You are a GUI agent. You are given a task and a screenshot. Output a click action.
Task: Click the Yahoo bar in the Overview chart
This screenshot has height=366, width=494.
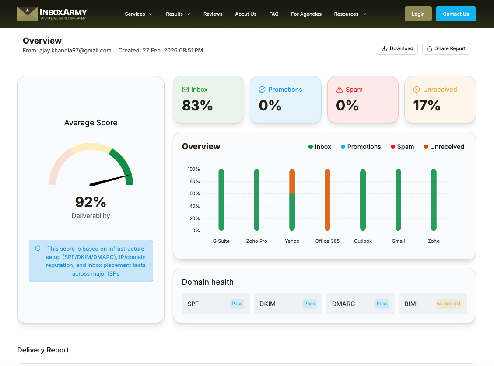pos(292,200)
